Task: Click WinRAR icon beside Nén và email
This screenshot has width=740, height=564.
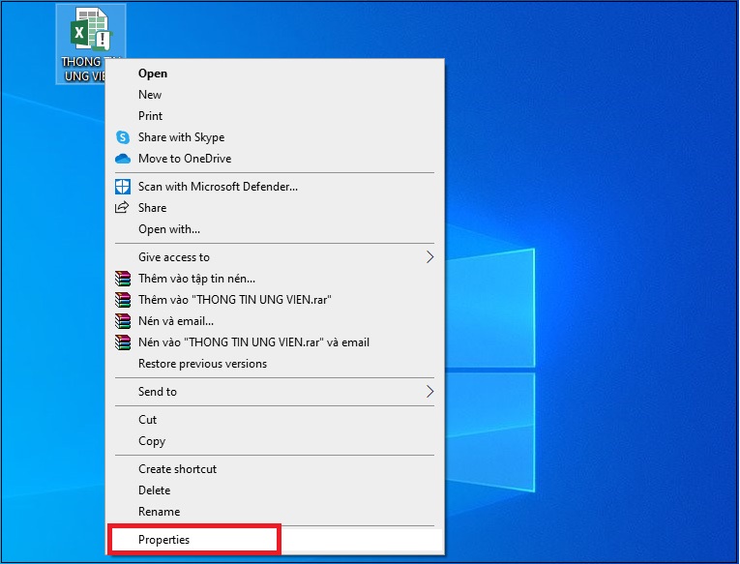Action: point(123,321)
